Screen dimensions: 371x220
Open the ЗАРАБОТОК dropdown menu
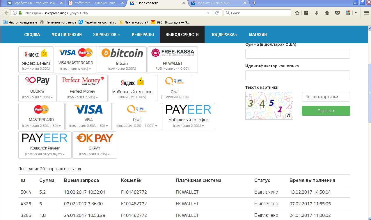click(106, 35)
